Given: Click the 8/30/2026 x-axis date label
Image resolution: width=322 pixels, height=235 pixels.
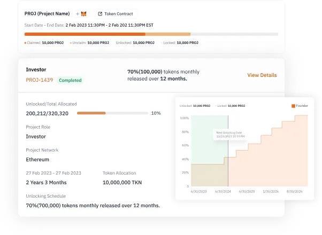Looking at the screenshot, I should click(x=295, y=191).
